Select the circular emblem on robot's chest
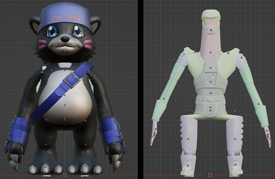 click(210, 67)
